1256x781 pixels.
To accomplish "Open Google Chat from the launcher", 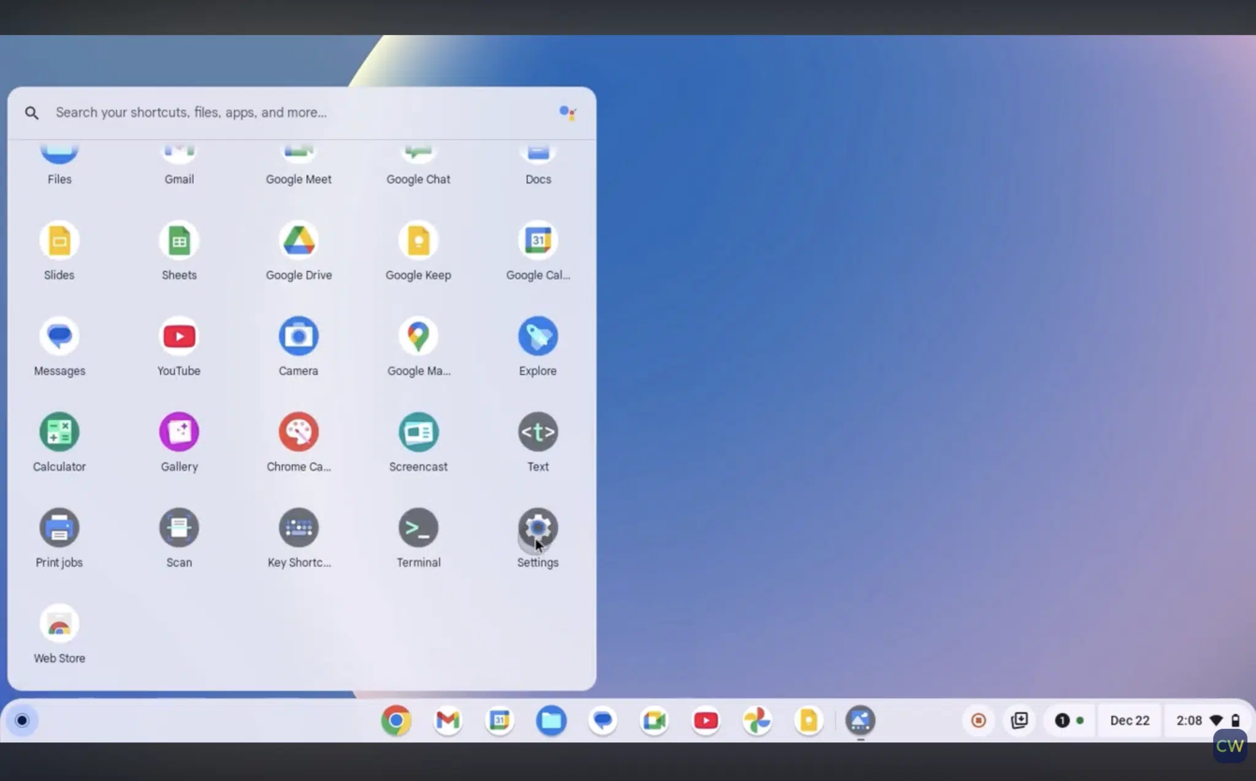I will coord(418,163).
